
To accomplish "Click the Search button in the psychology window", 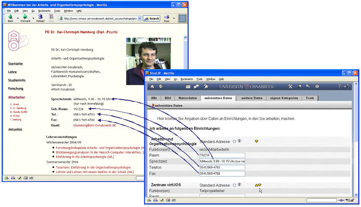I will point(152,18).
